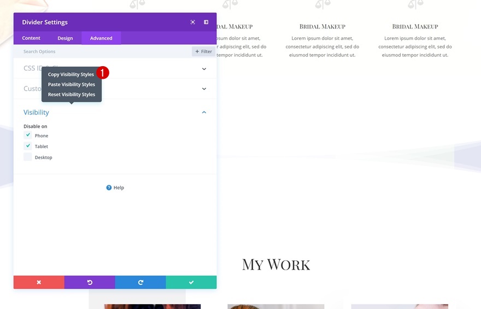Click the snap modal to sidebar icon
Screen dimensions: 481x309
[x=206, y=22]
